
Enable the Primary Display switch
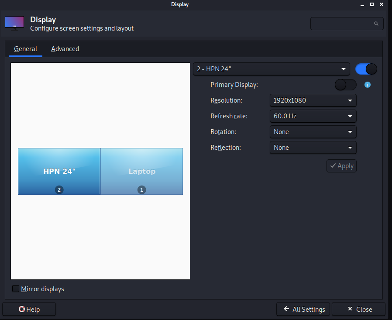pyautogui.click(x=345, y=85)
